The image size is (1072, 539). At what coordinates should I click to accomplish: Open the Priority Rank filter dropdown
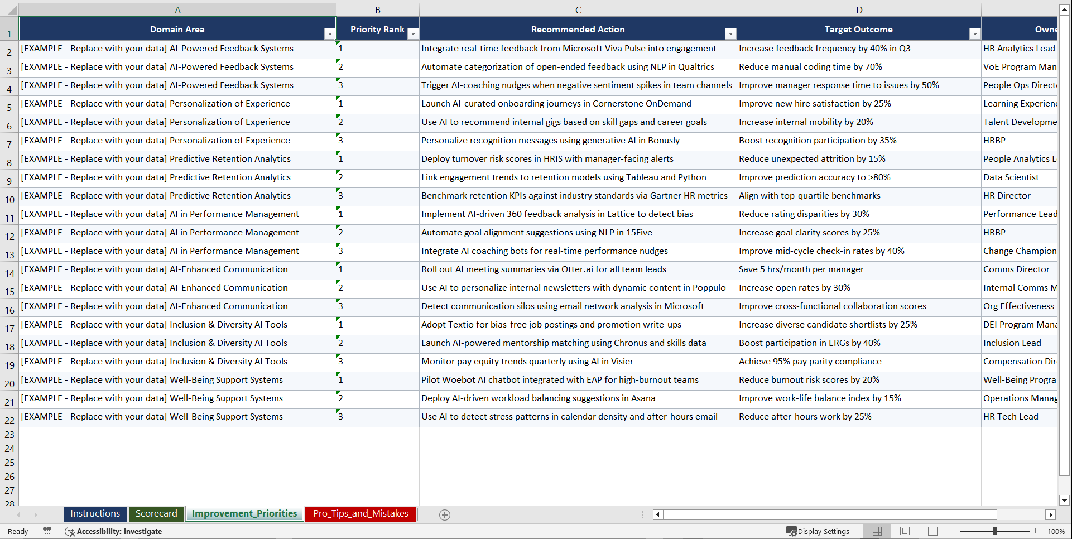click(413, 33)
